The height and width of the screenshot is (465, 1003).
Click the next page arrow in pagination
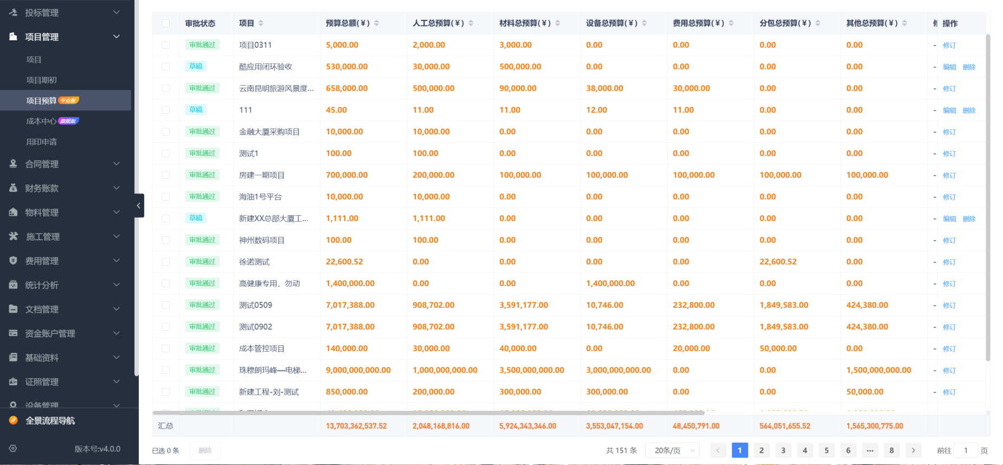(x=913, y=450)
